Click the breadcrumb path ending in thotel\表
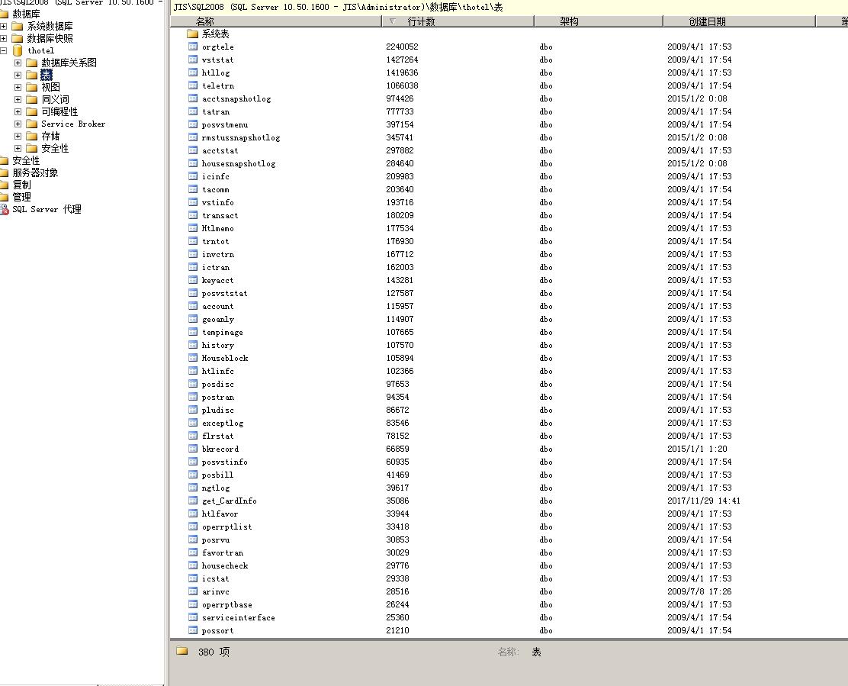 tap(338, 7)
